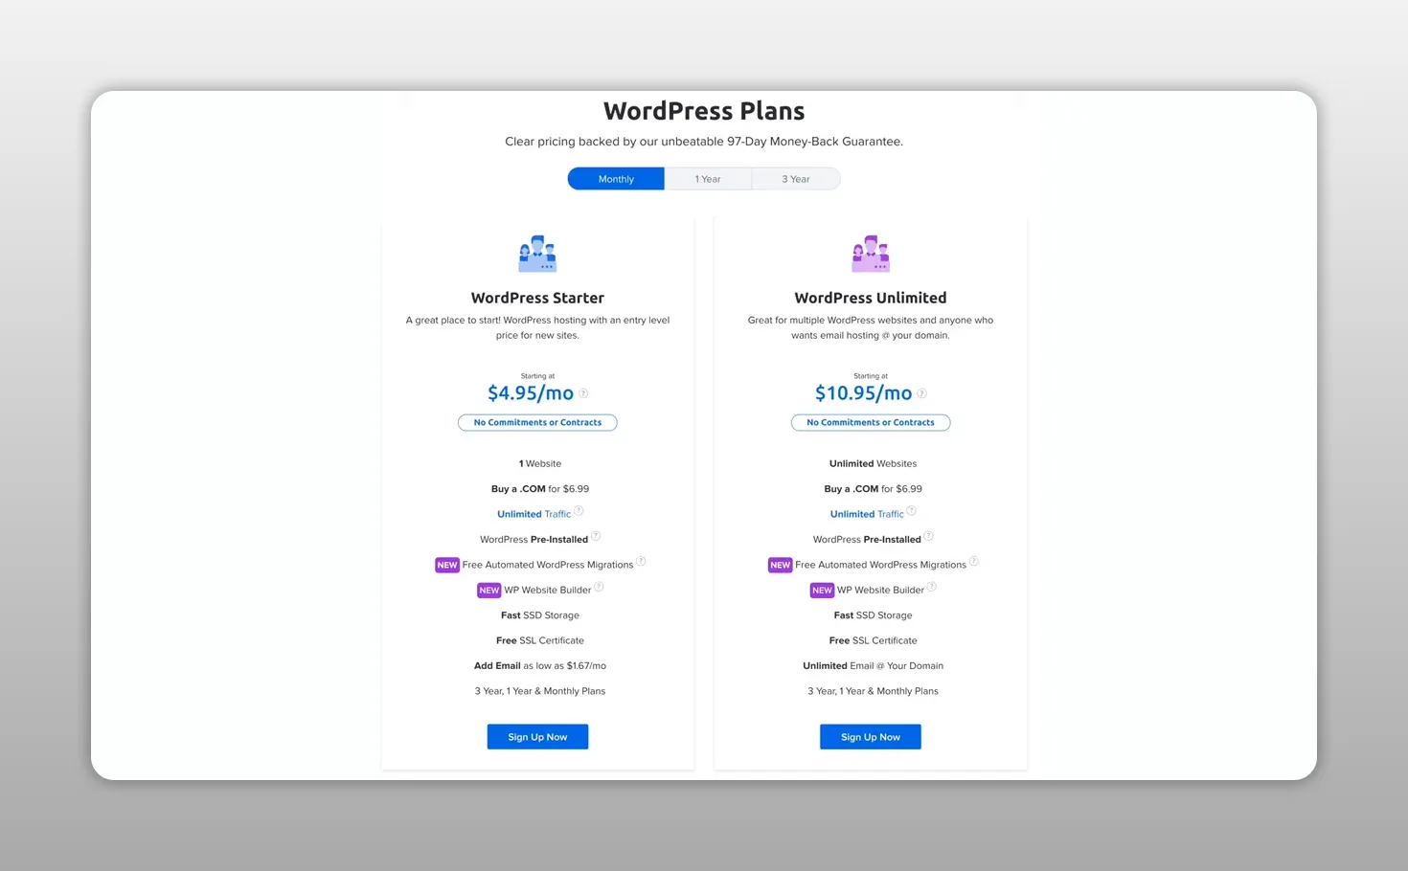Click Unlimited plan WP Website Builder help icon

(x=931, y=587)
